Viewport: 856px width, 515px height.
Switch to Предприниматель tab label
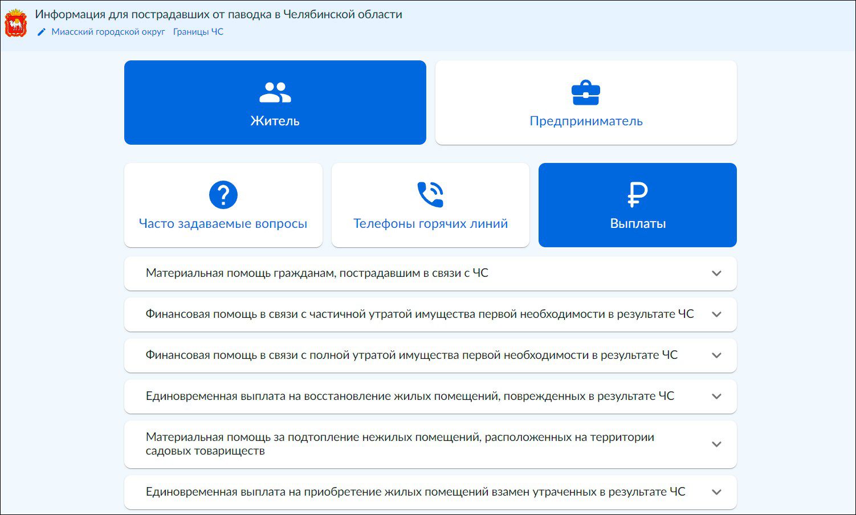click(x=586, y=121)
